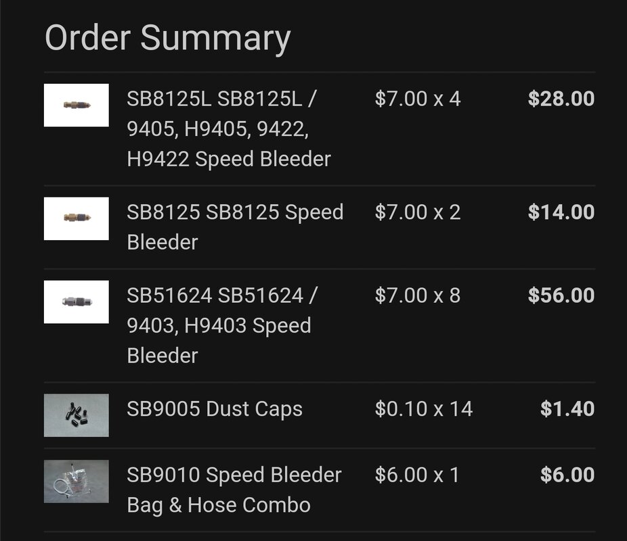
Task: Select SB9010 Speed Bleeder Bag & Hose Combo
Action: tap(234, 490)
